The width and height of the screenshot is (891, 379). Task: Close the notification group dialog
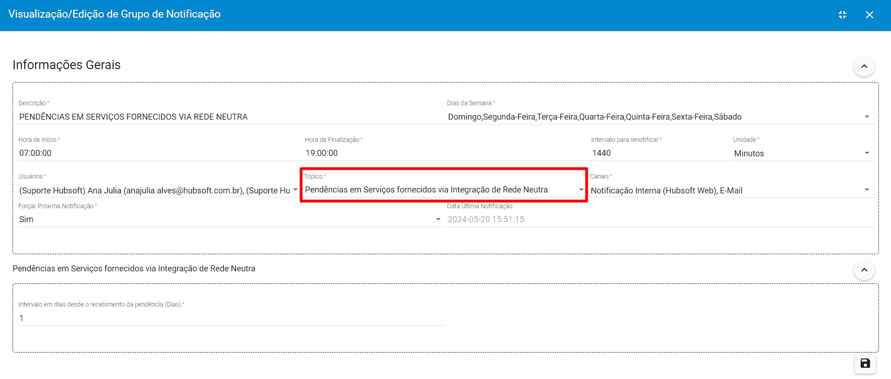click(x=870, y=15)
